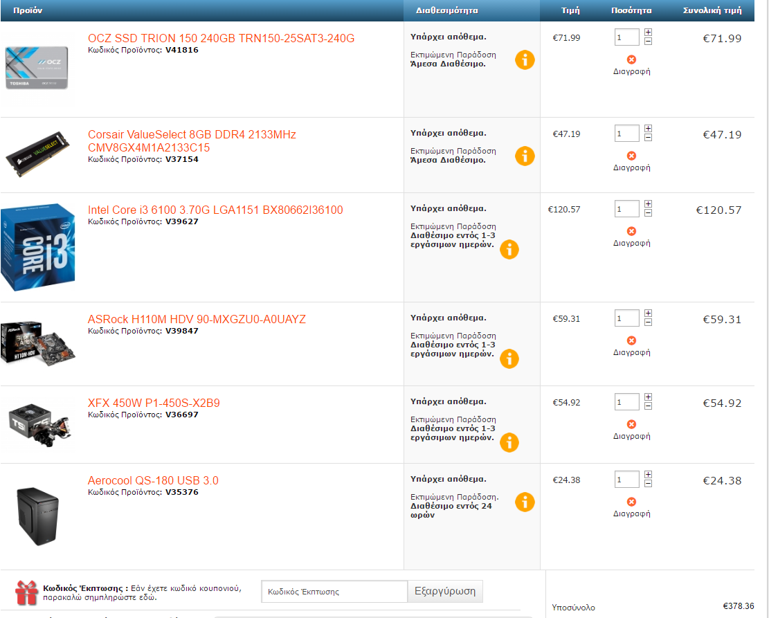Click the Διαγραφή label under Intel Core i3
Viewport: 769px width, 618px height.
632,244
